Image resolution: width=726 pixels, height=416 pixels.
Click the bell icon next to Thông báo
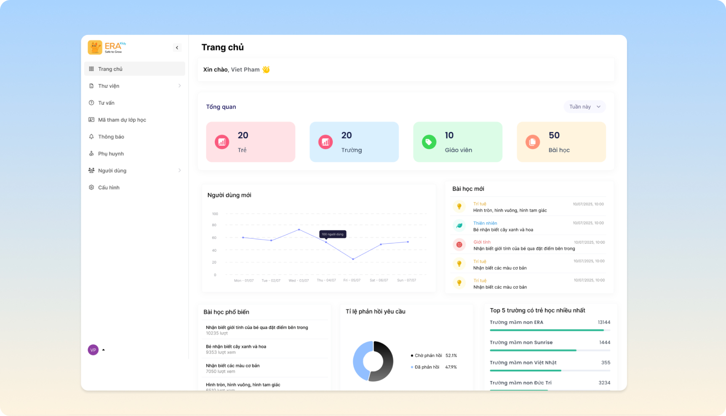(x=91, y=137)
